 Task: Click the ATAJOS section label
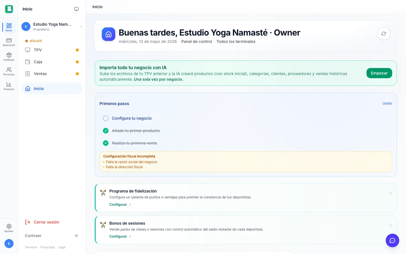pyautogui.click(x=36, y=41)
